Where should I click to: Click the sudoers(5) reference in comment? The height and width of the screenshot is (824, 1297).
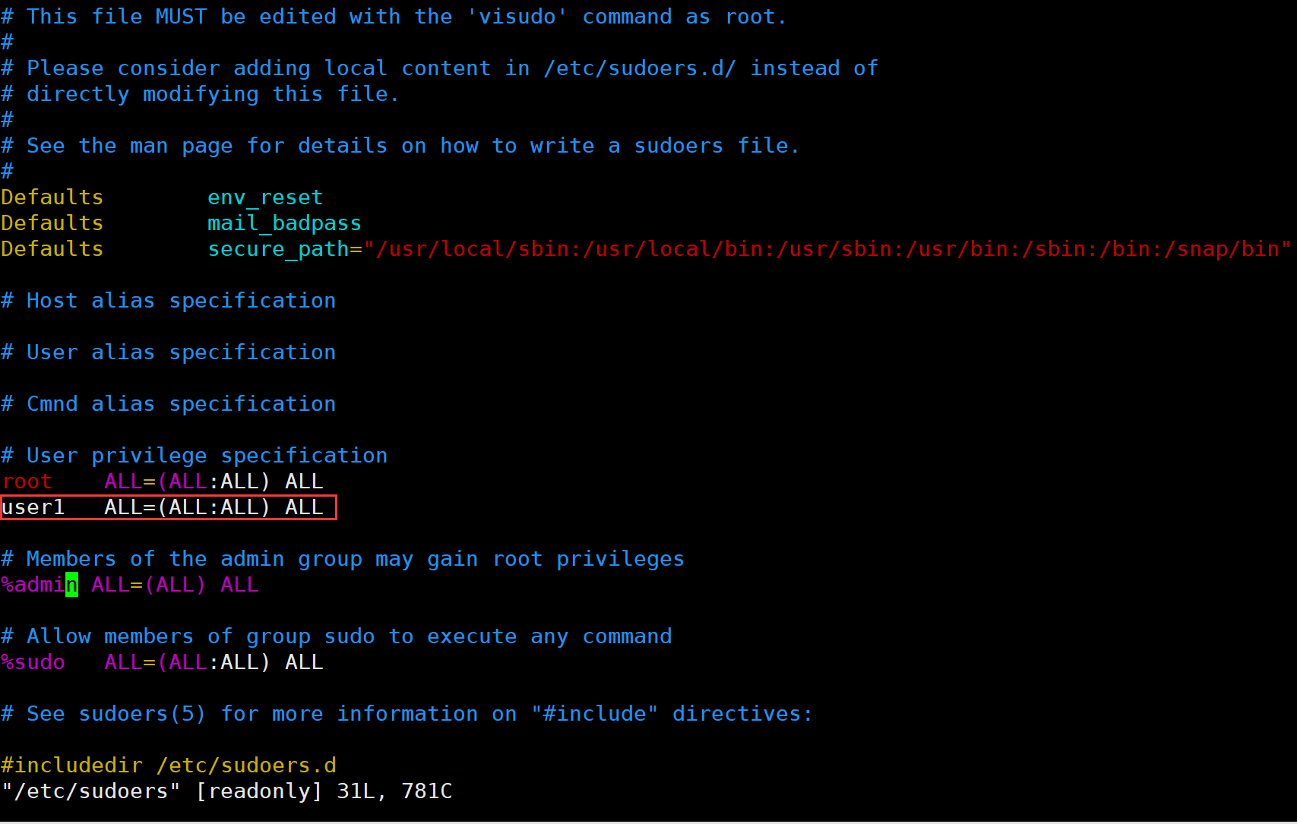point(142,714)
